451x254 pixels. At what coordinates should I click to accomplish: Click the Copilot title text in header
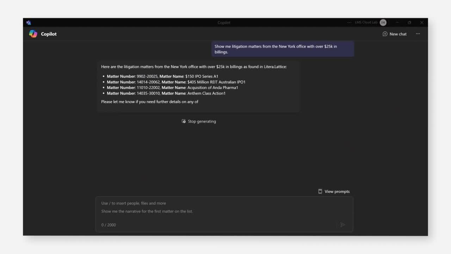(x=49, y=34)
